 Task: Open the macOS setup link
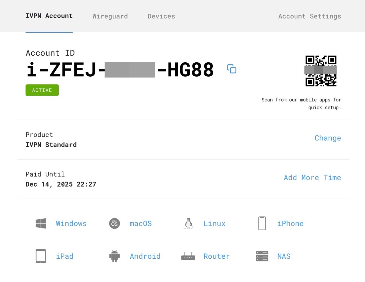pyautogui.click(x=141, y=224)
